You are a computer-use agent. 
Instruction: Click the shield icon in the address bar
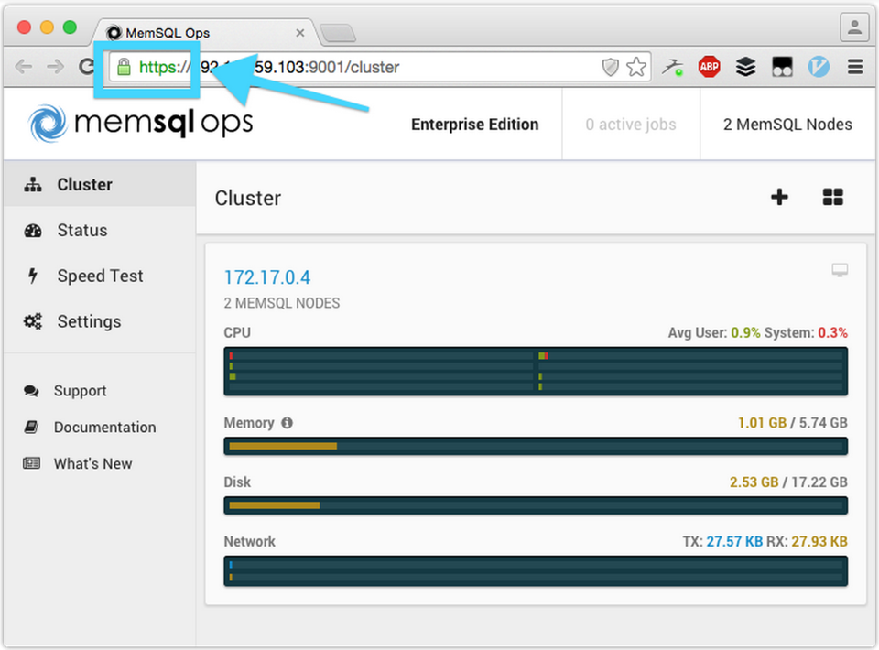pos(610,67)
